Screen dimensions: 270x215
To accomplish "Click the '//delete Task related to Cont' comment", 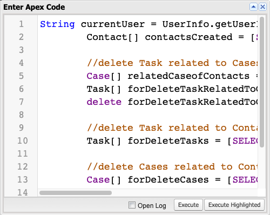I will click(172, 128).
